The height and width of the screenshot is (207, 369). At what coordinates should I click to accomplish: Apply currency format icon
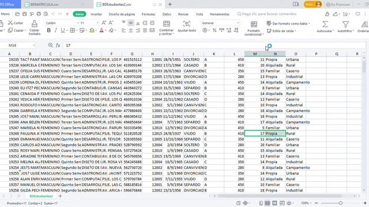pos(205,30)
